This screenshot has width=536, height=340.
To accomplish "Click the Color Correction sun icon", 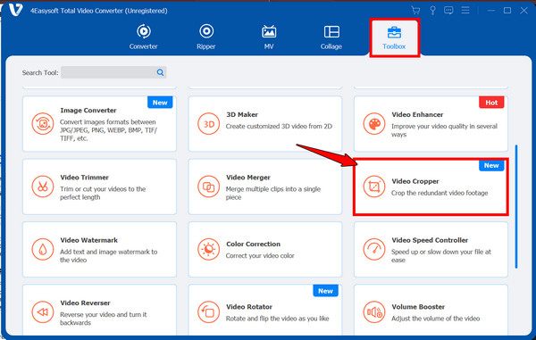I will pos(208,249).
